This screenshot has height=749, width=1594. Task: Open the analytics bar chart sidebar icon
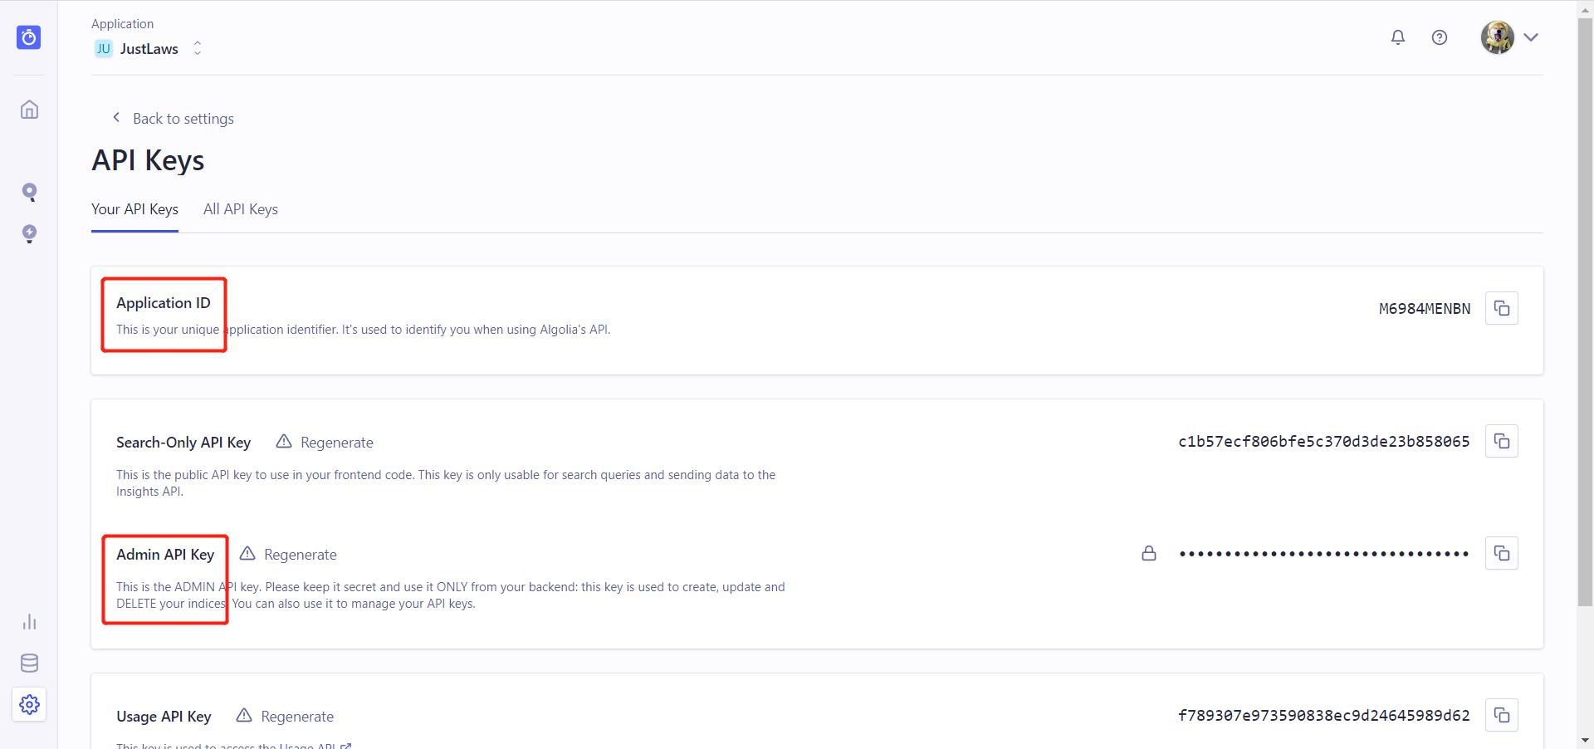29,622
